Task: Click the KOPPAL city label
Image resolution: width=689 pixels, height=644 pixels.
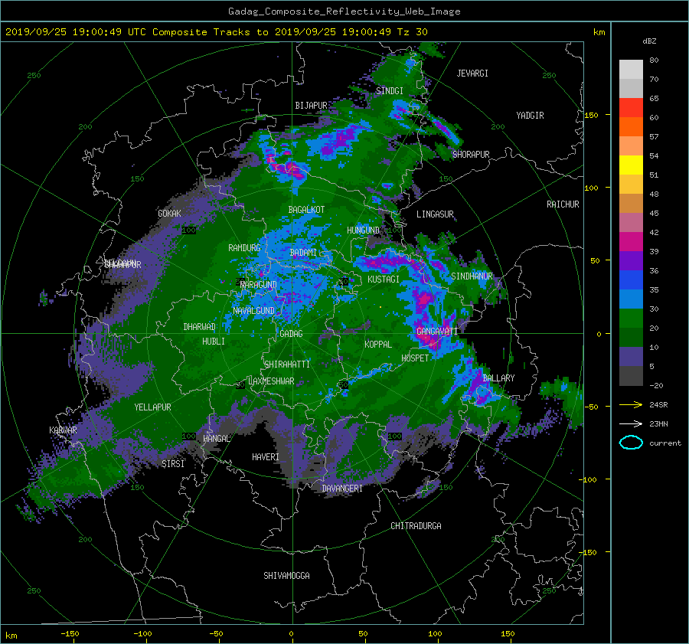Action: tap(378, 345)
